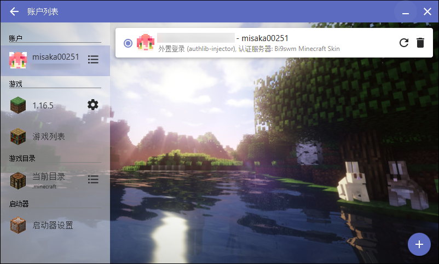The width and height of the screenshot is (439, 264).
Task: Open directory list icon next to 当前目录
Action: pyautogui.click(x=93, y=179)
